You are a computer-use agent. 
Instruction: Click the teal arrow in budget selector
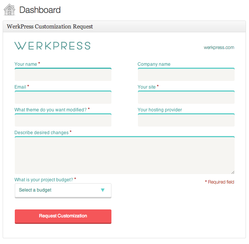(103, 190)
